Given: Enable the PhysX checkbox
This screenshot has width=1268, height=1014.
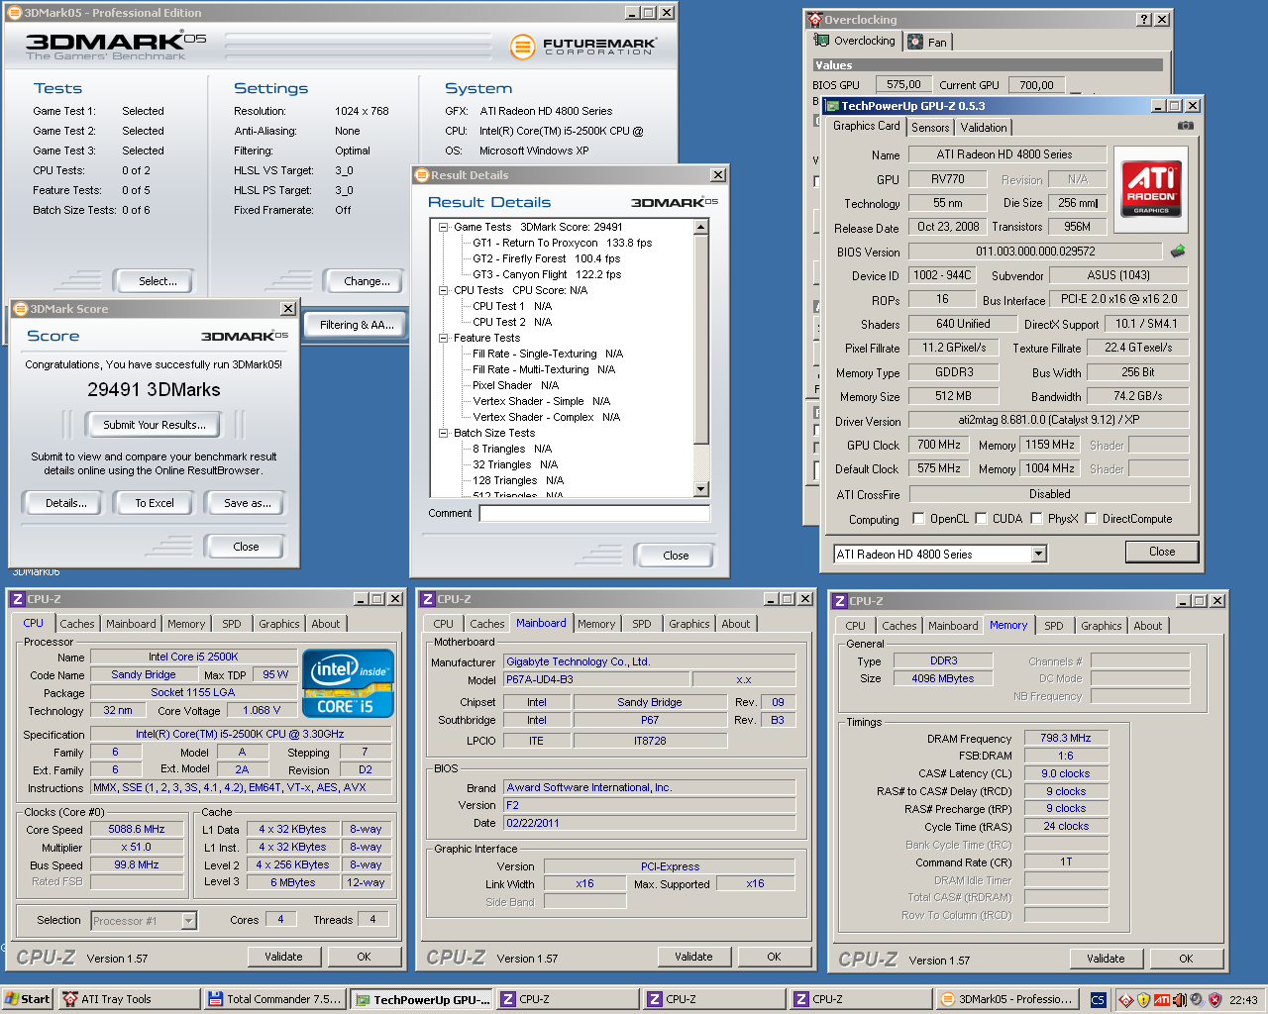Looking at the screenshot, I should tap(1036, 518).
